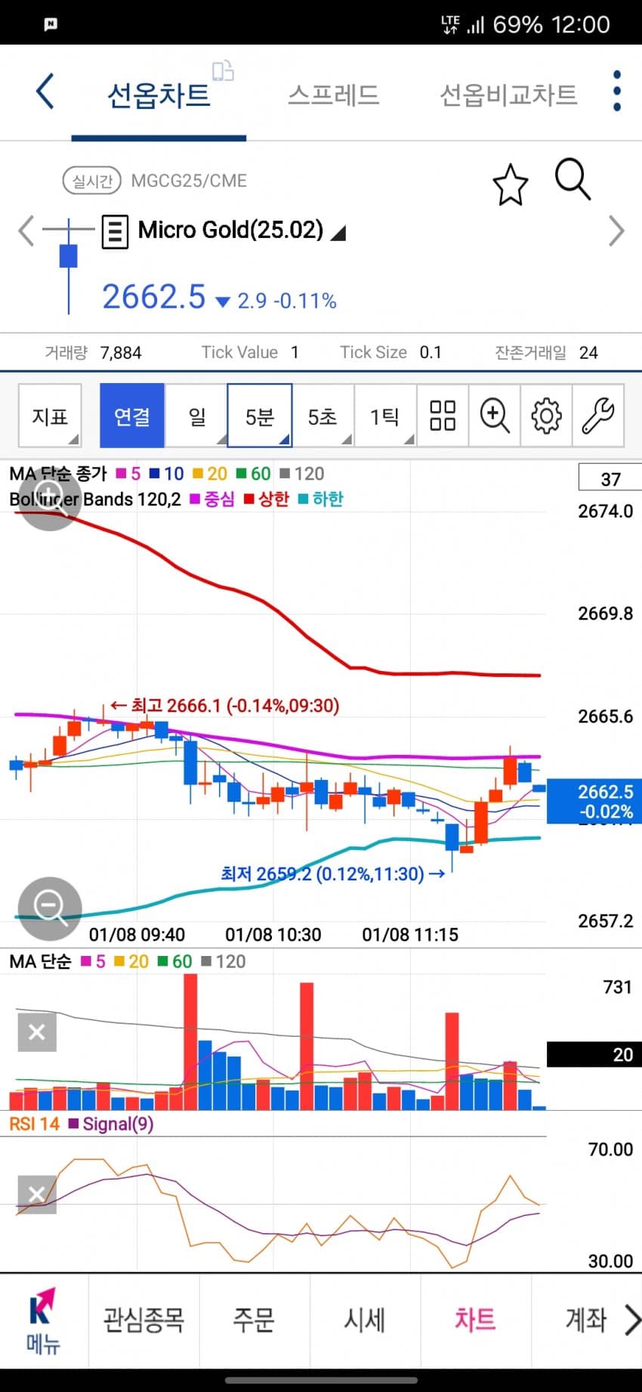Tap the zoom-in magnifier toolbar icon
Viewport: 642px width, 1392px height.
coord(495,416)
